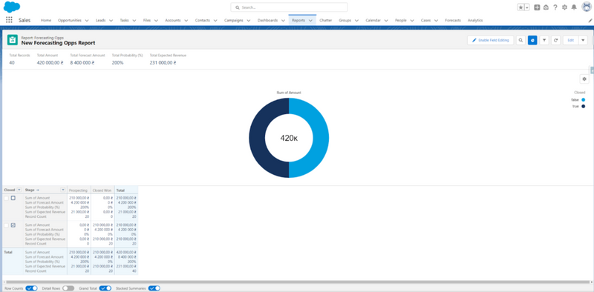Open the App Launcher grid icon
The image size is (594, 292).
9,20
